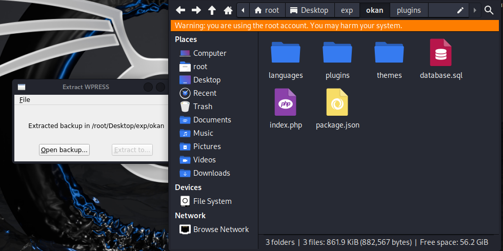Open the themes folder

coord(389,53)
